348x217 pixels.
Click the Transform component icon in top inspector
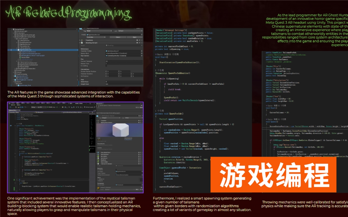[x=82, y=40]
